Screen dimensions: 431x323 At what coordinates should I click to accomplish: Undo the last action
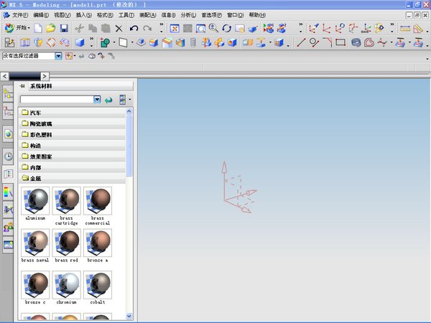(x=134, y=28)
